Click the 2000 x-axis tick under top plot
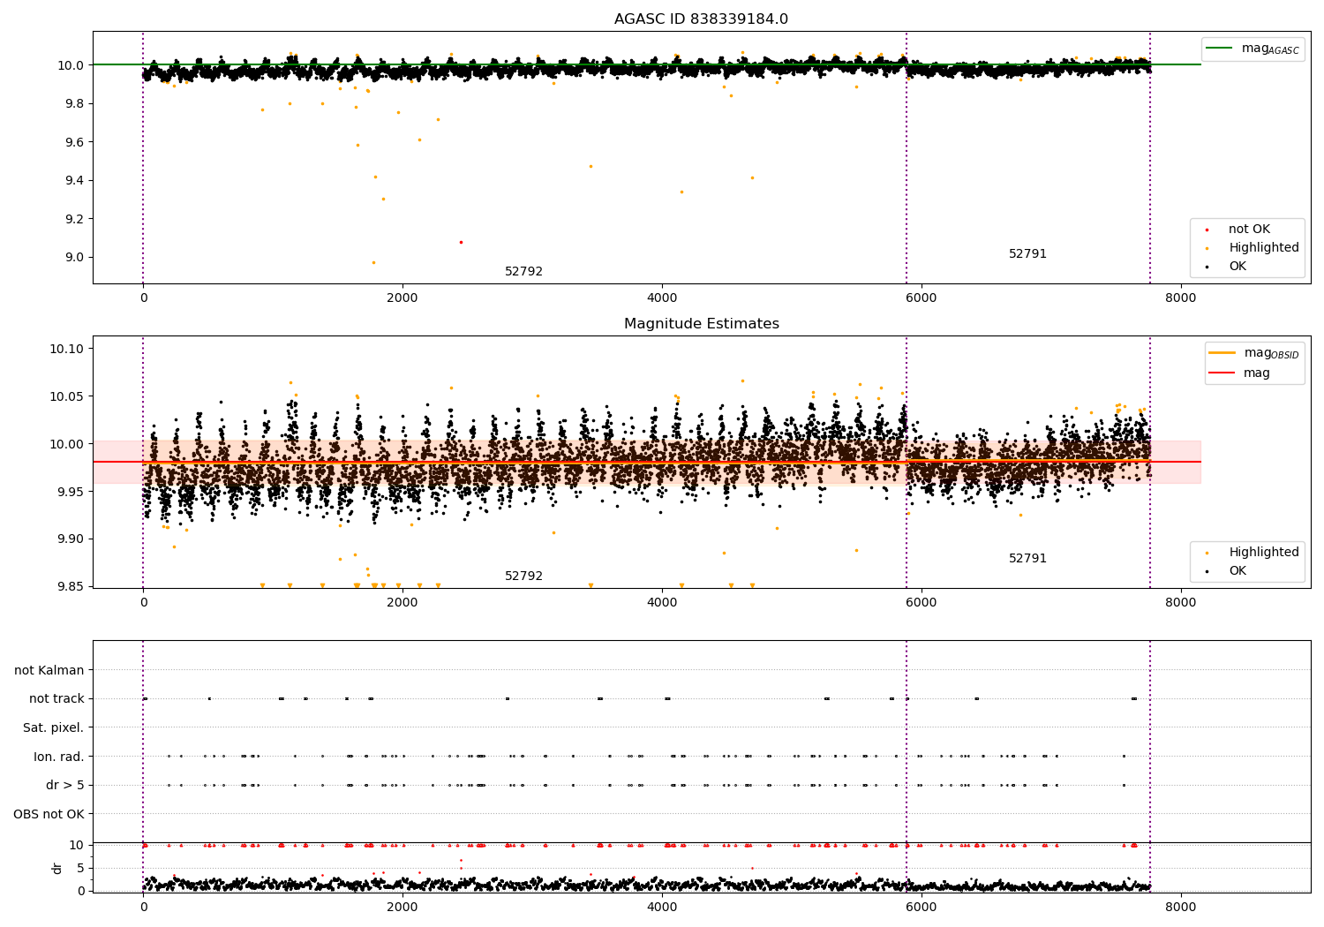Screen dimensions: 1324x927 pos(402,298)
